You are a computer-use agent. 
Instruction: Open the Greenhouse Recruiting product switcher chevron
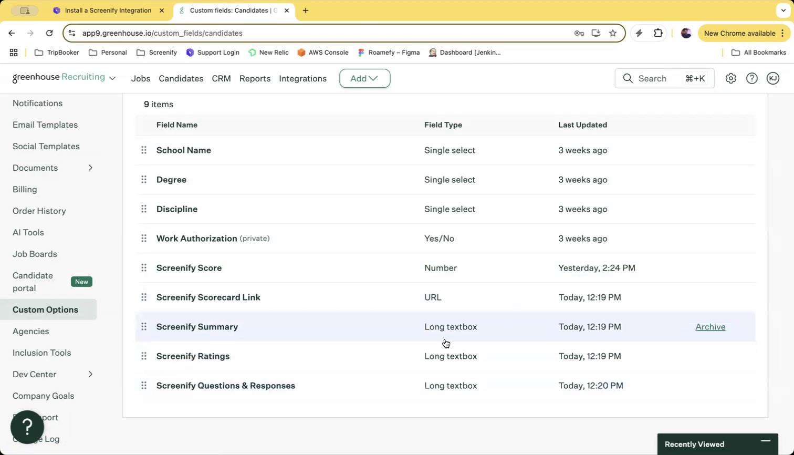coord(112,78)
